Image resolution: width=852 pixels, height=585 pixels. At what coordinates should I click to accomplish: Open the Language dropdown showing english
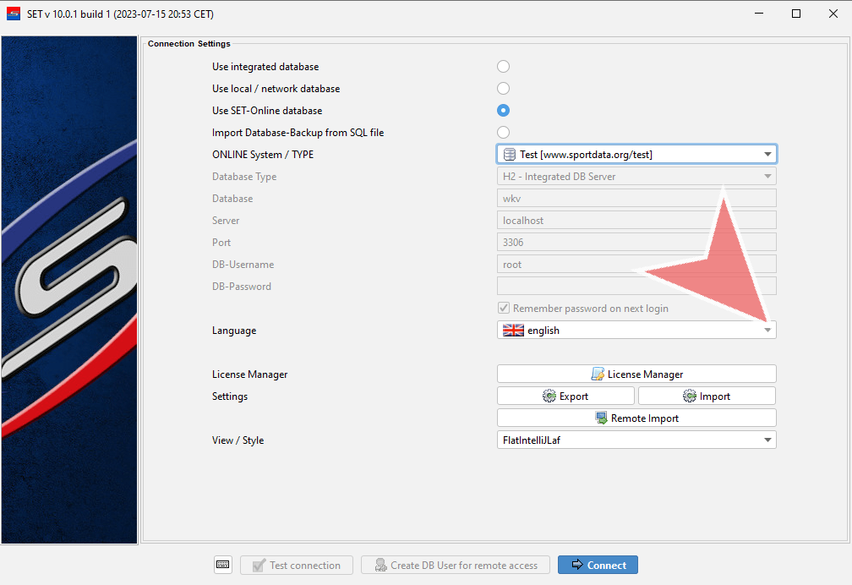(x=636, y=331)
